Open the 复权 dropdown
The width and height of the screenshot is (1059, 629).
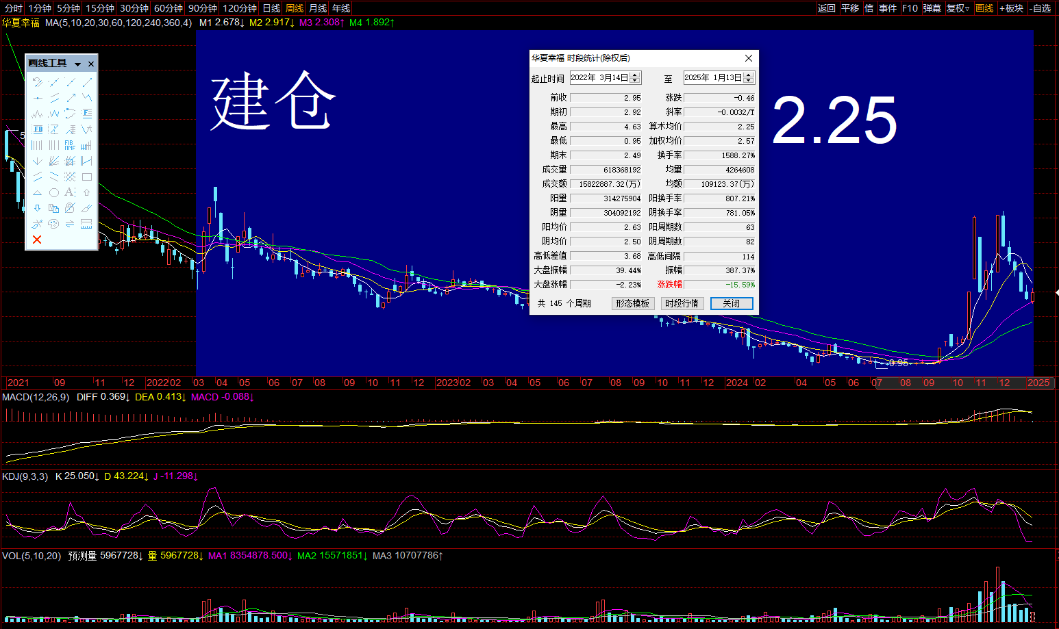pyautogui.click(x=958, y=8)
